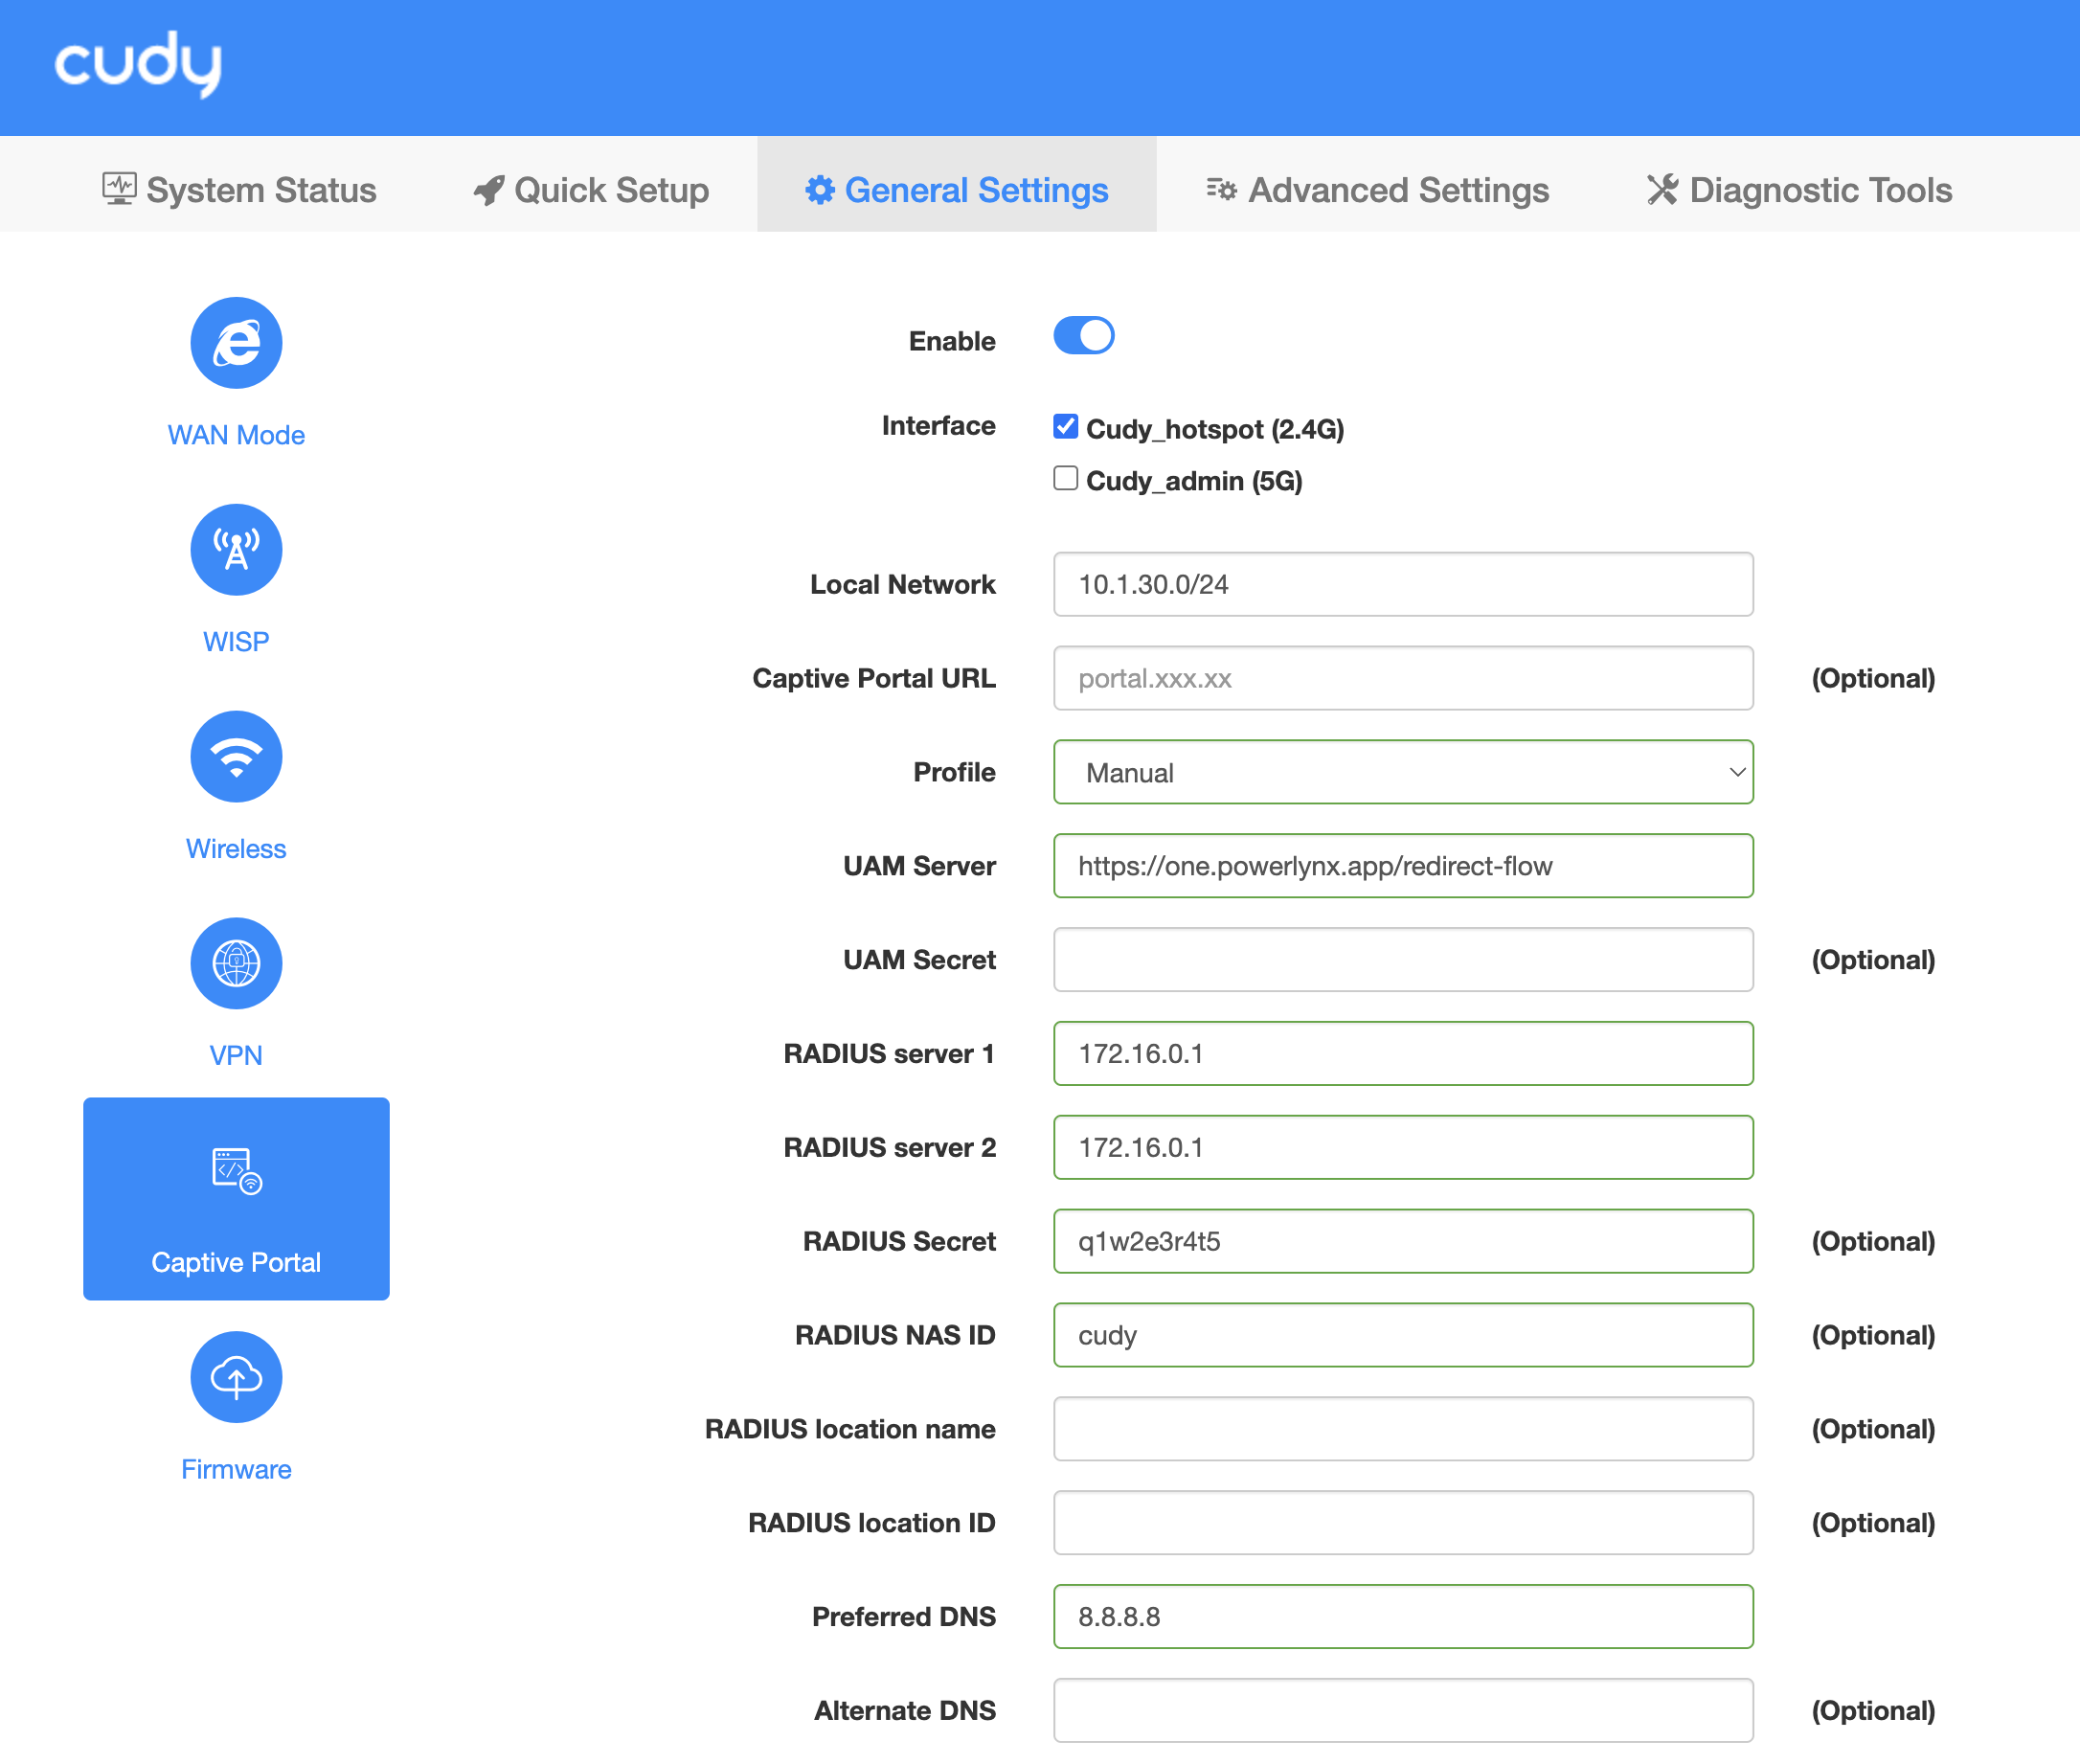Click the Preferred DNS input field

tap(1401, 1616)
